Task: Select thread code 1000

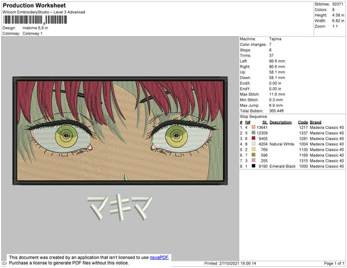Action: [x=304, y=166]
